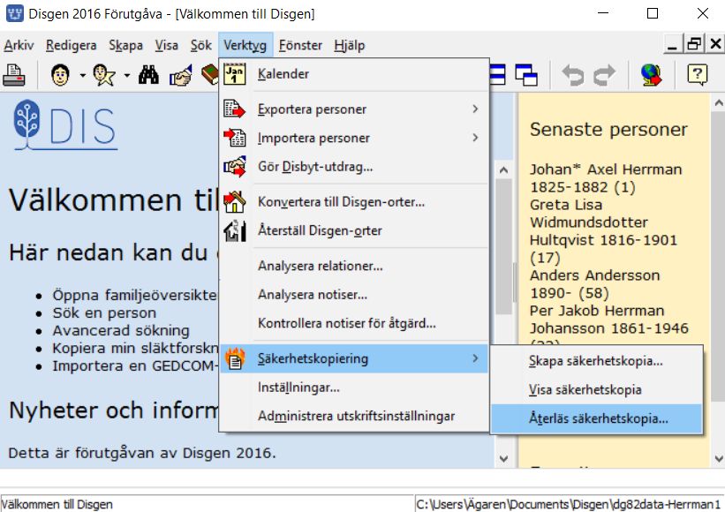This screenshot has height=512, width=725.
Task: Select Analysera relationer menu entry
Action: click(354, 266)
